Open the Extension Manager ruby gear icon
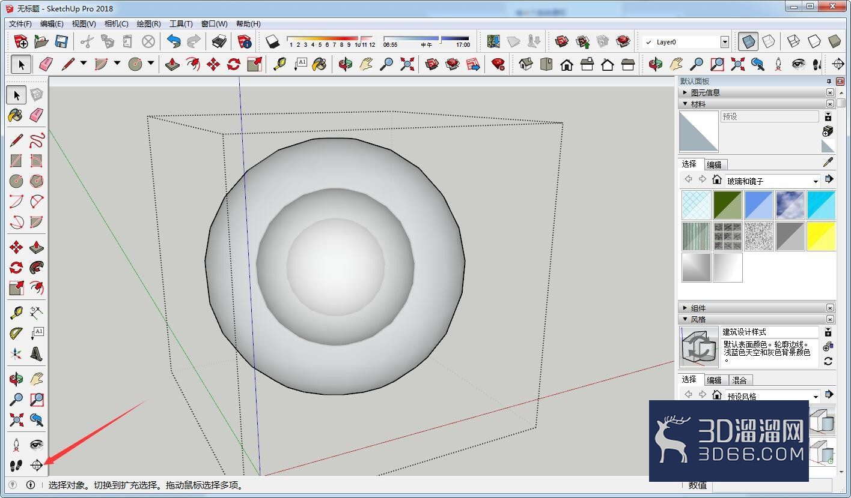Viewport: 851px width, 498px height. pyautogui.click(x=498, y=64)
